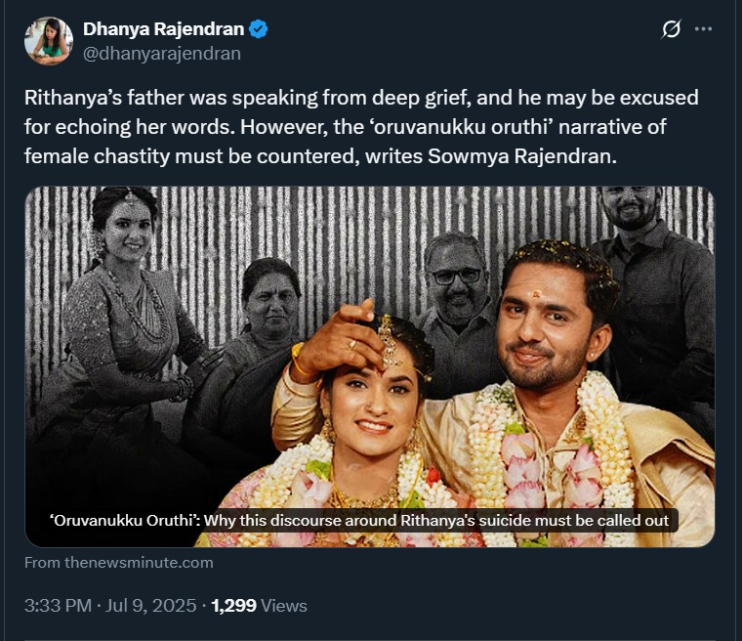Open the three-dot More options menu

click(x=703, y=29)
